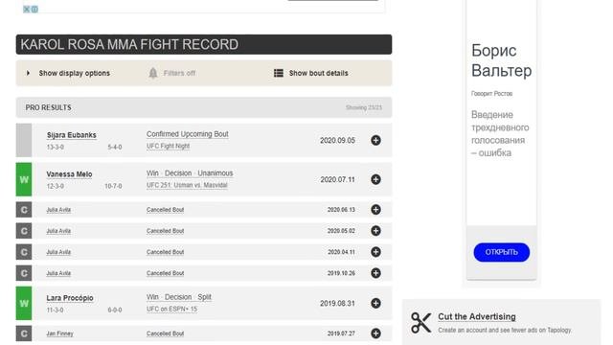Click the bell icon beside Filters off
Image resolution: width=613 pixels, height=345 pixels.
153,73
